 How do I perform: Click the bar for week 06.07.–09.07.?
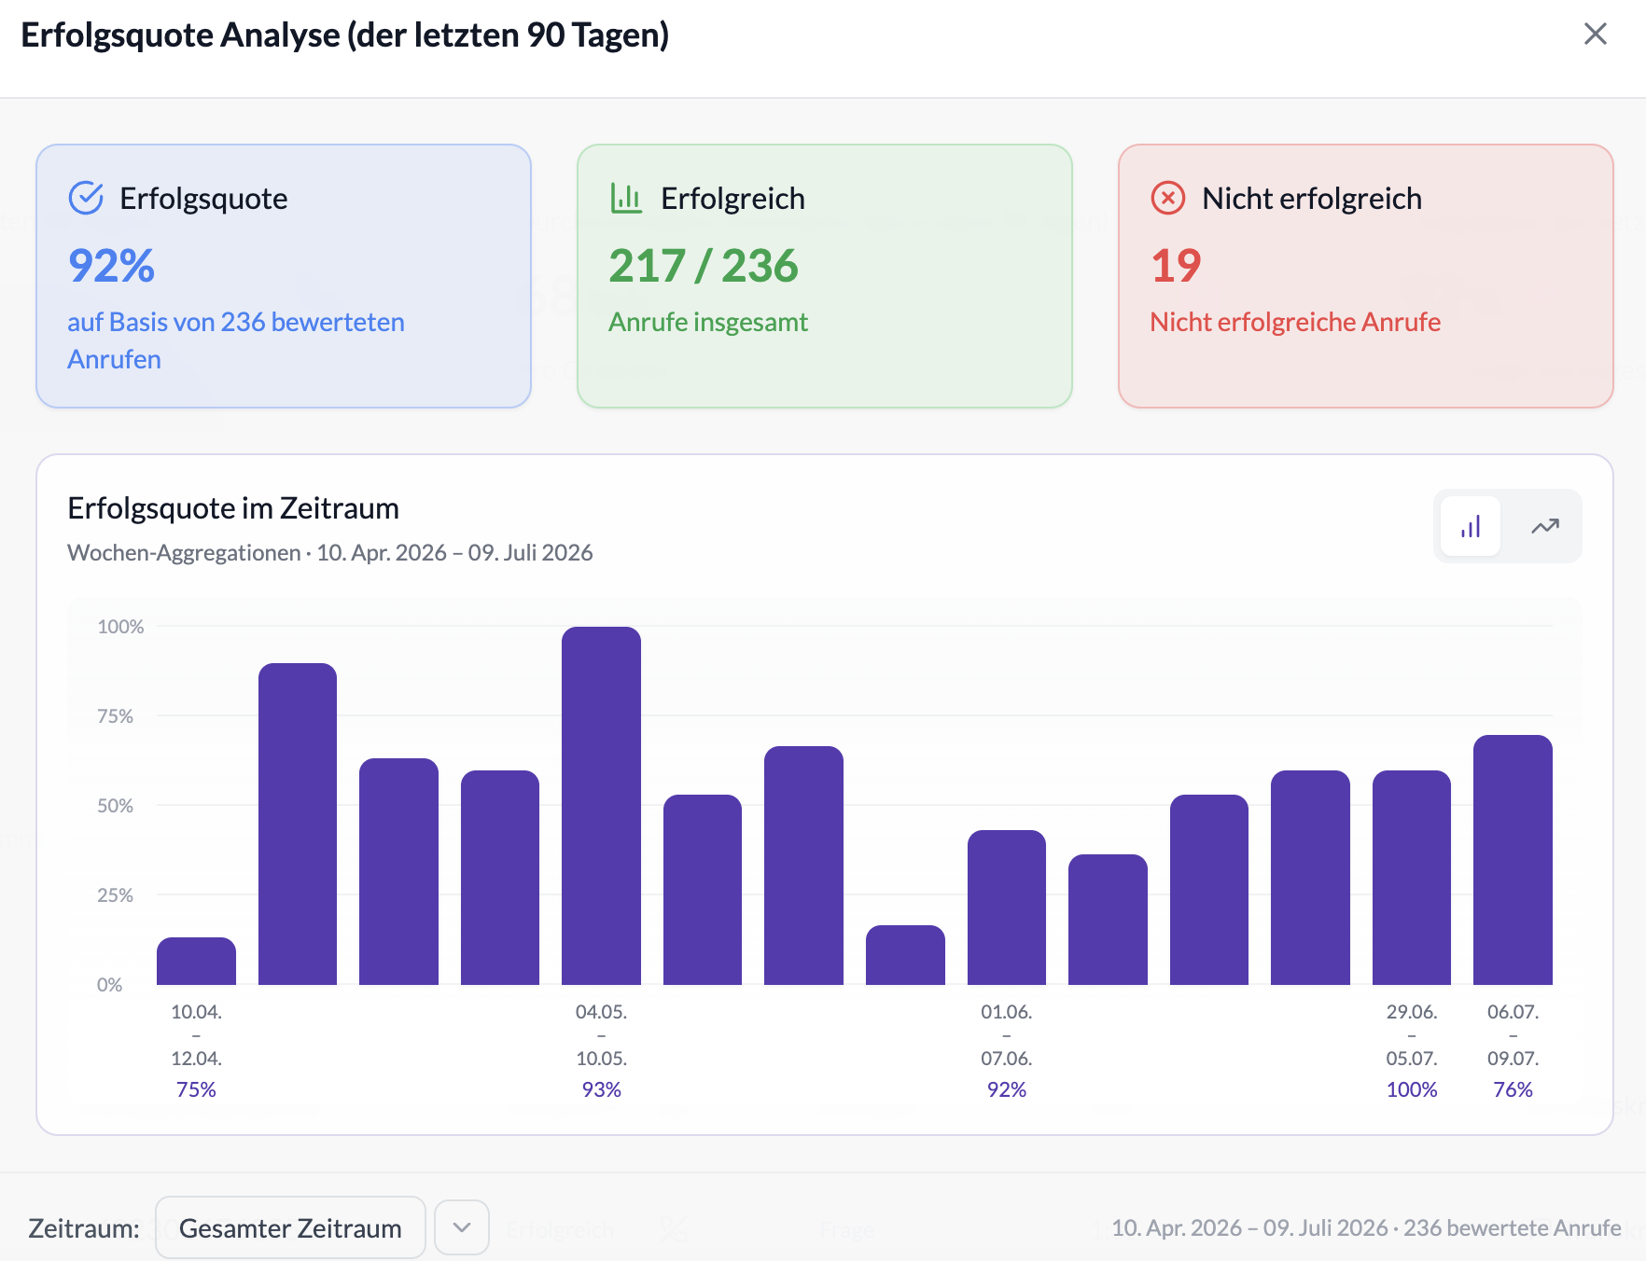[1513, 860]
